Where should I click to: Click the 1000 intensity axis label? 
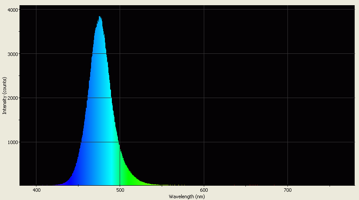click(13, 142)
